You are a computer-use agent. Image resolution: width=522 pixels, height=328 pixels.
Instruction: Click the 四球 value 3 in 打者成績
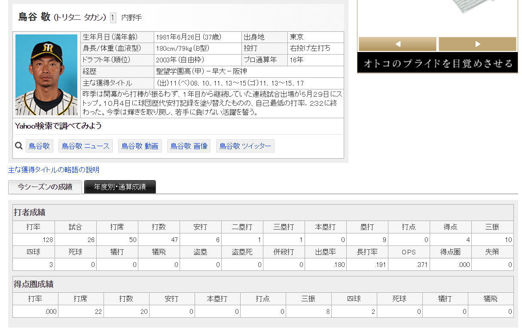click(x=34, y=265)
